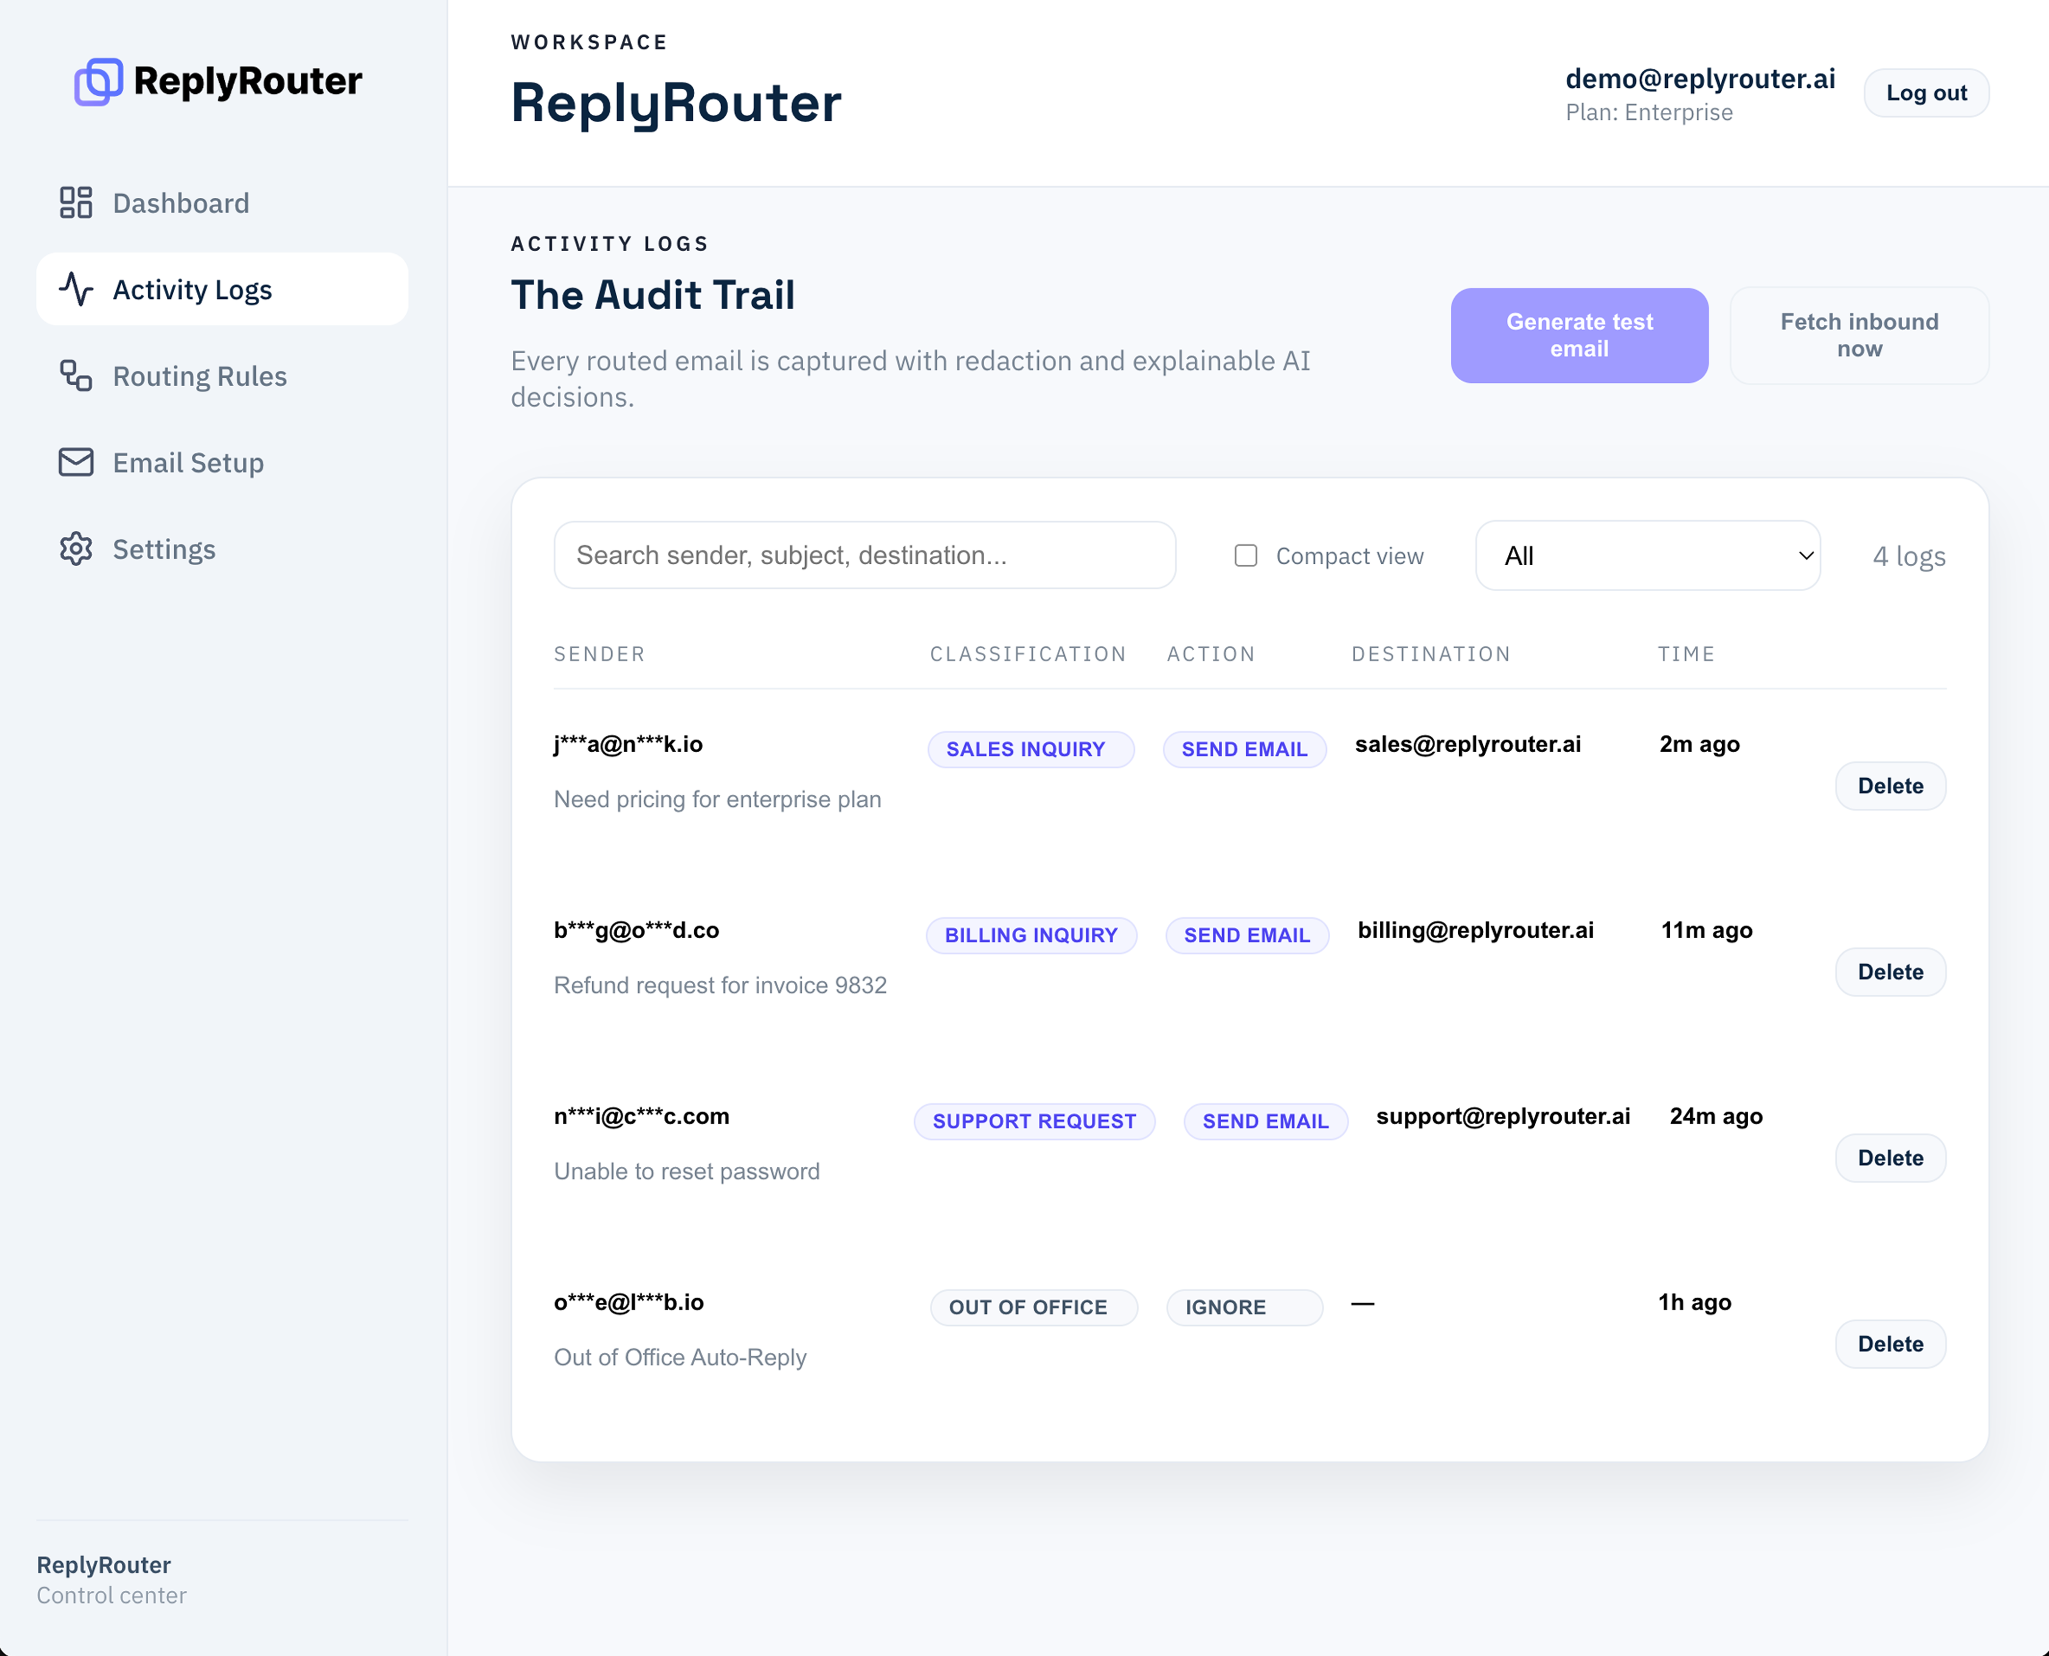The image size is (2049, 1656).
Task: Click the IGNORE action badge
Action: (1244, 1307)
